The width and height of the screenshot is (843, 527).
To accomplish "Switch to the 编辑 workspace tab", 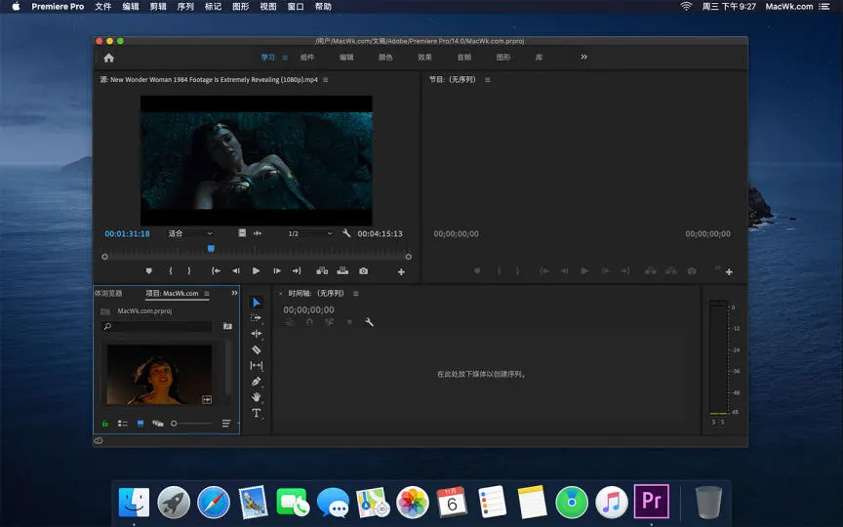I will [346, 57].
